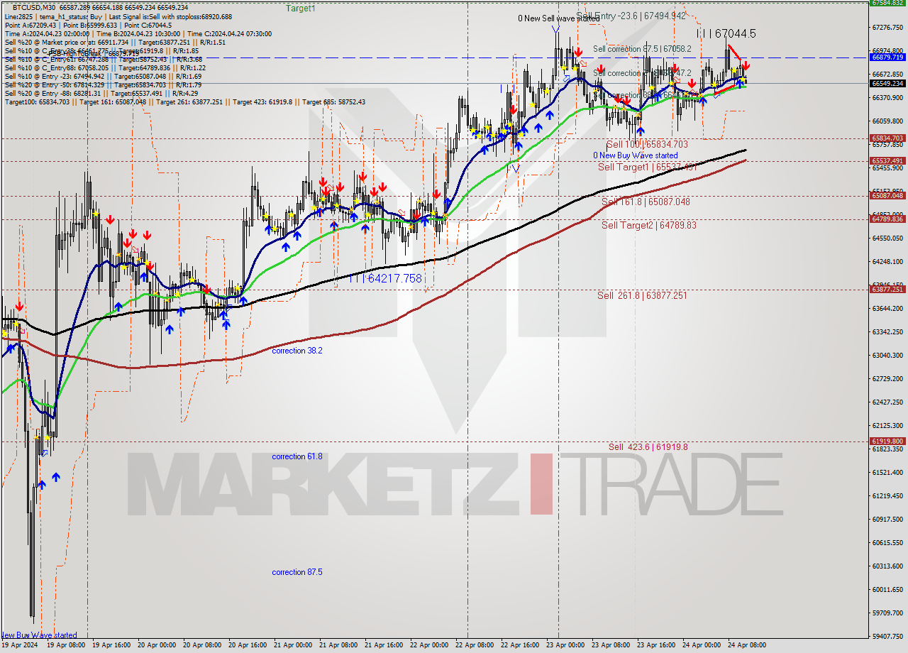This screenshot has height=653, width=908.
Task: Click the 'I I I 67044.5' wave label
Action: [x=726, y=33]
